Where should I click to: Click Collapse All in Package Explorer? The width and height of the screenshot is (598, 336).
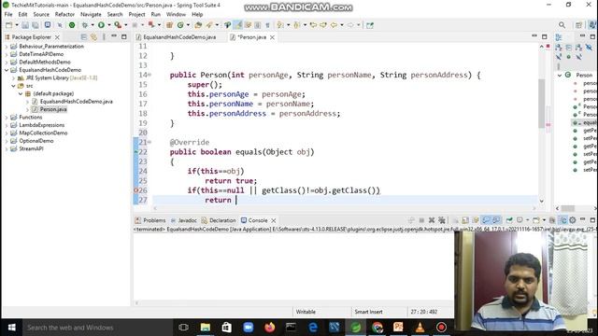tap(84, 37)
